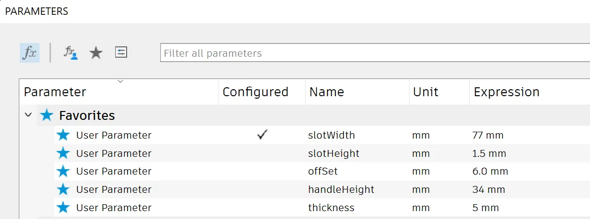Unfavorite the slotWidth parameter star
590x219 pixels.
click(63, 135)
